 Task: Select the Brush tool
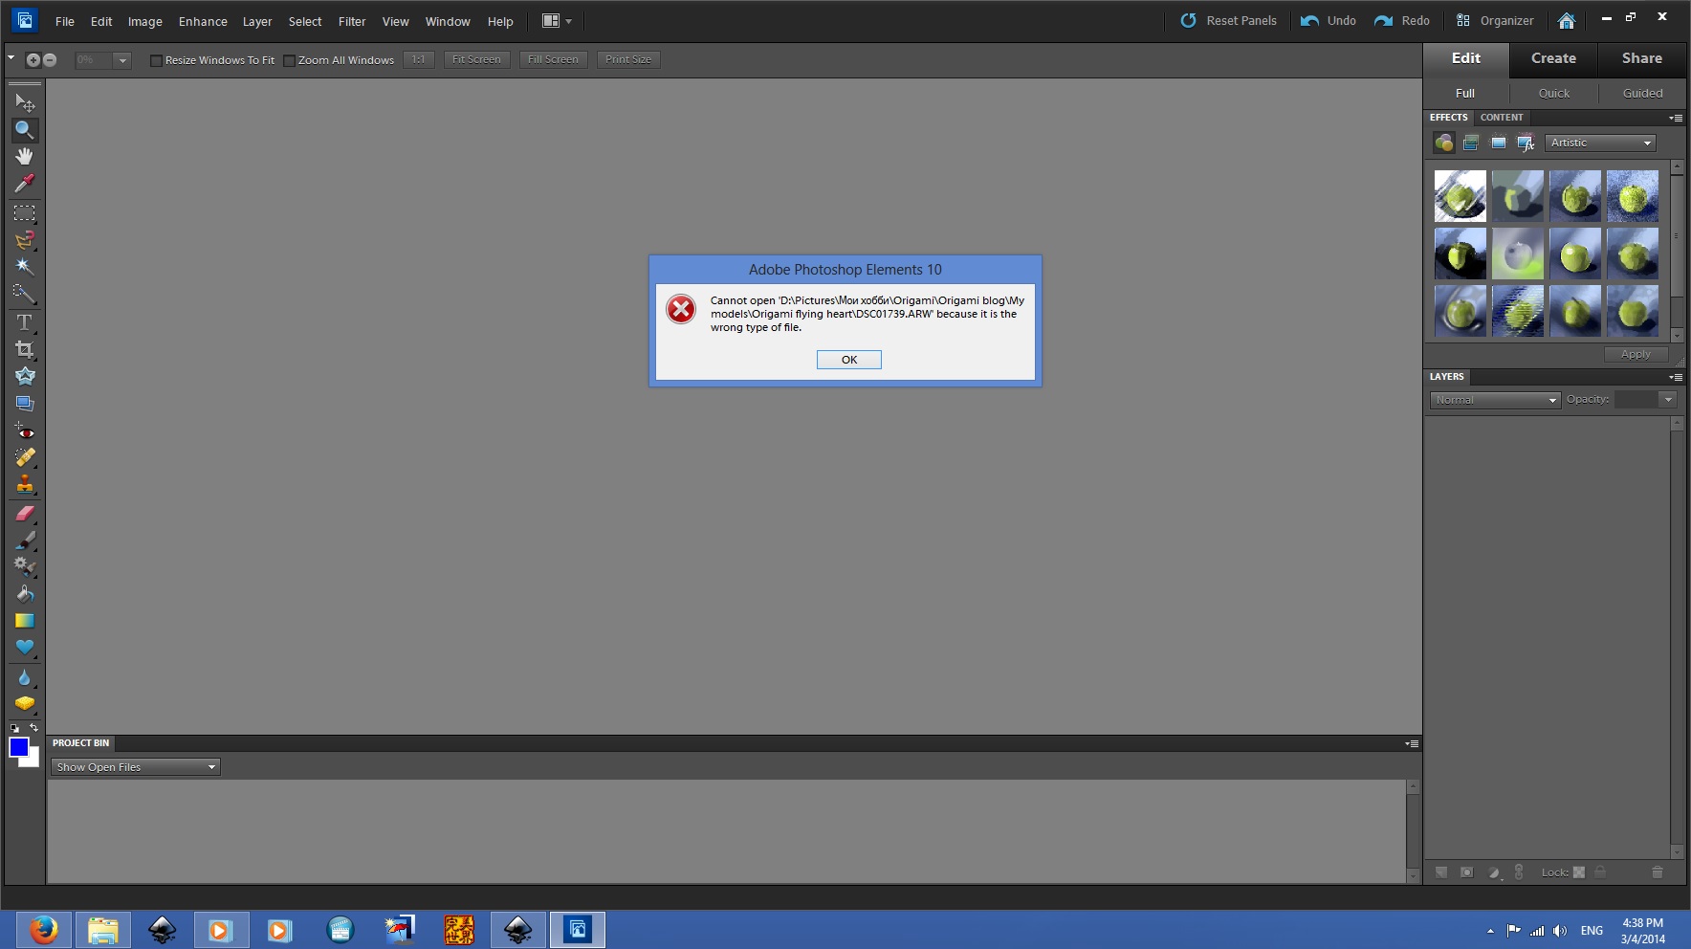(x=25, y=541)
